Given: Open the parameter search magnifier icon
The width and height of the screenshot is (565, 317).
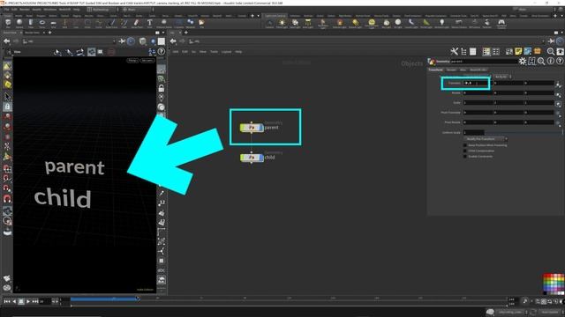Looking at the screenshot, I should click(541, 62).
